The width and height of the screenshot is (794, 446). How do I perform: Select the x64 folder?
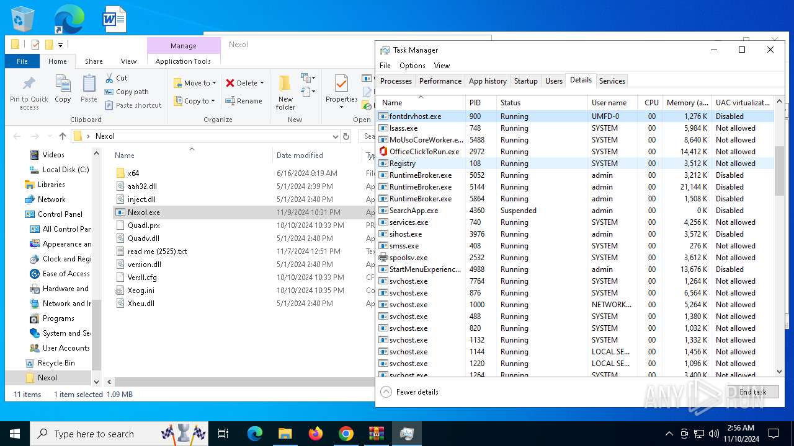[133, 173]
